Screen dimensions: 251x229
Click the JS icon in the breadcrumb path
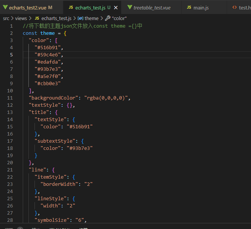37,18
